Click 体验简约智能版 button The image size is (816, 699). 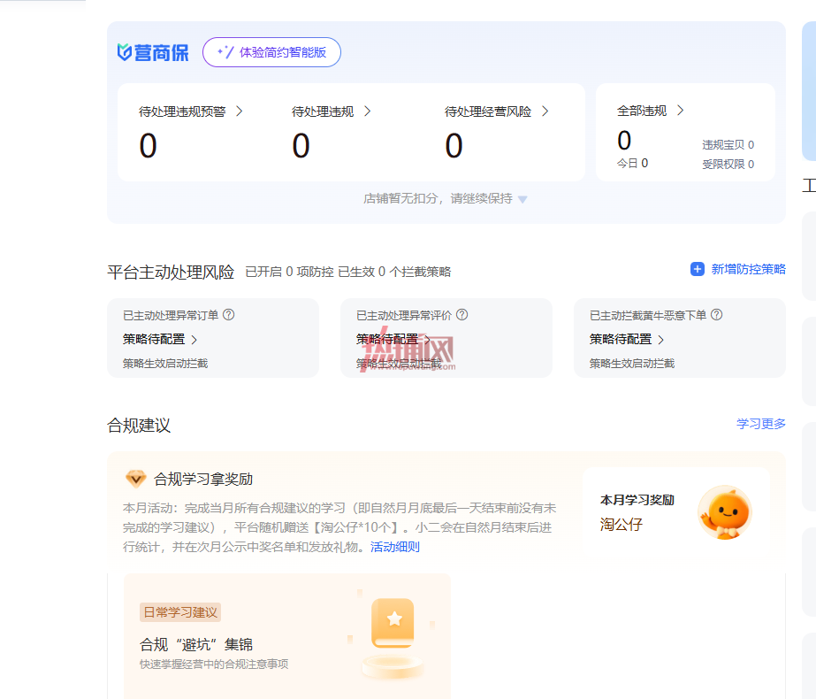pyautogui.click(x=271, y=52)
